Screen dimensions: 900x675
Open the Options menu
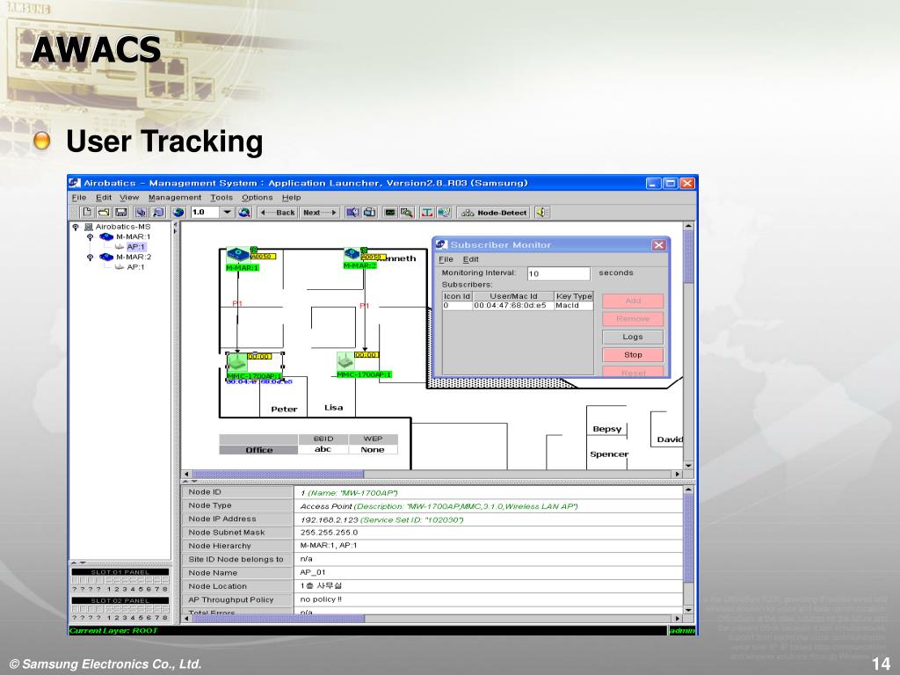[258, 198]
